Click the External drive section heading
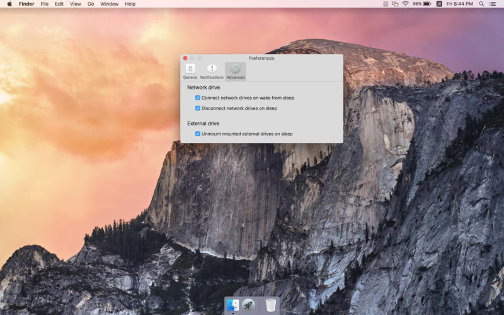This screenshot has width=504, height=315. click(203, 123)
